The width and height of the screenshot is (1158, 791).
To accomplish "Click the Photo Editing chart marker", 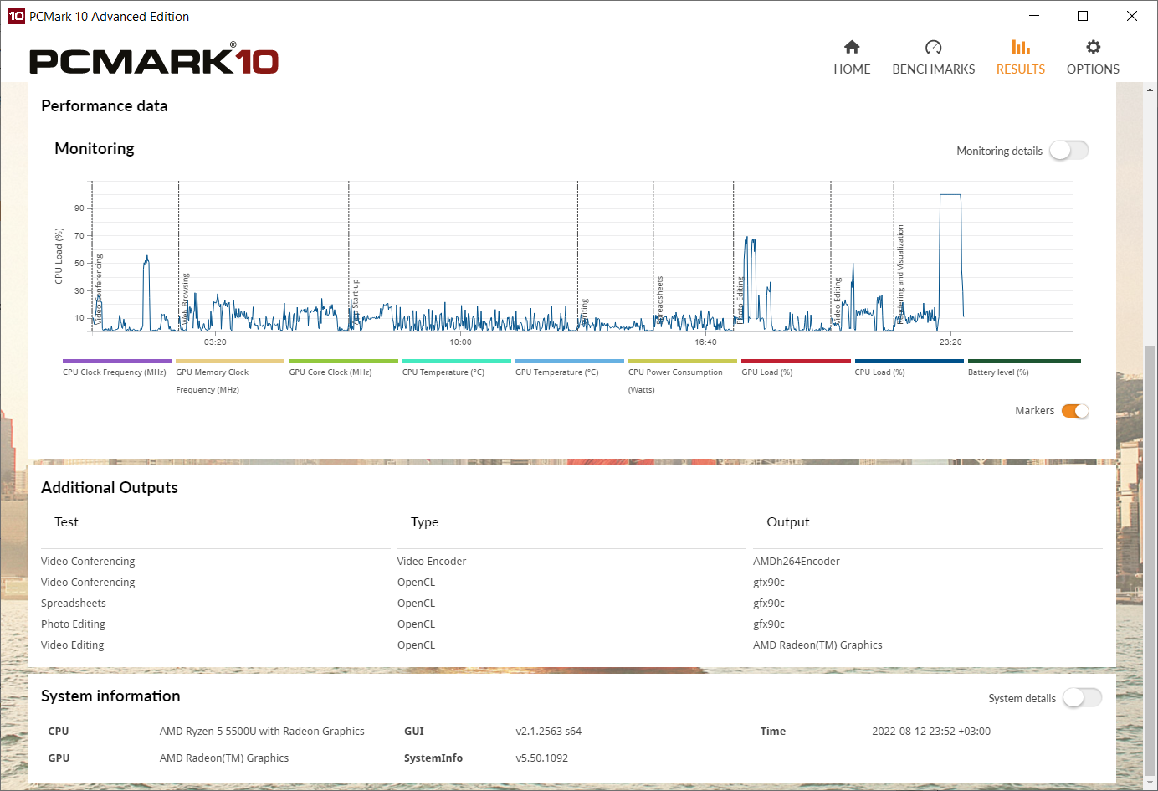I will (740, 300).
